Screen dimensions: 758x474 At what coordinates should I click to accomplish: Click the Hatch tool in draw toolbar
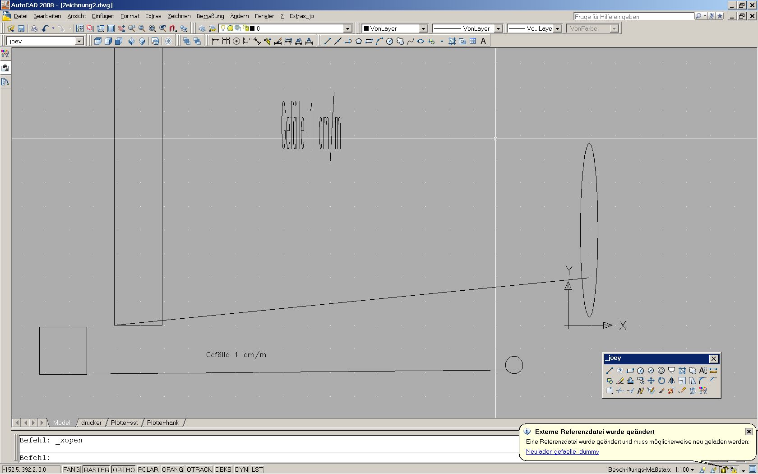[x=452, y=41]
